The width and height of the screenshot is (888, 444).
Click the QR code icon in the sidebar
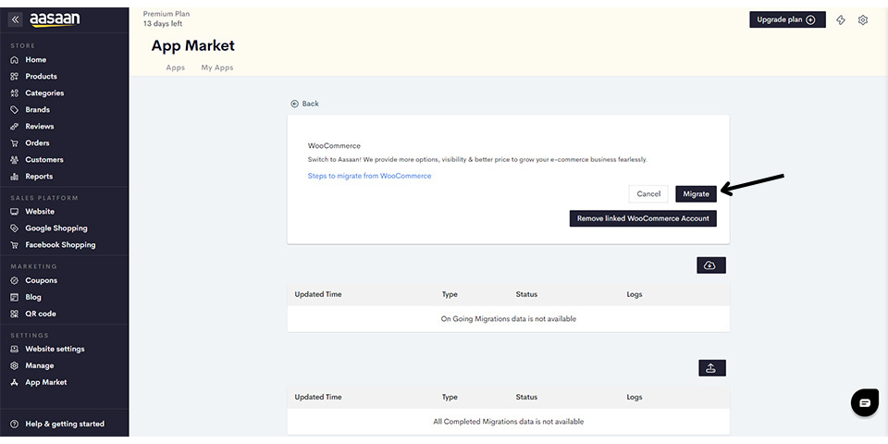click(x=15, y=314)
